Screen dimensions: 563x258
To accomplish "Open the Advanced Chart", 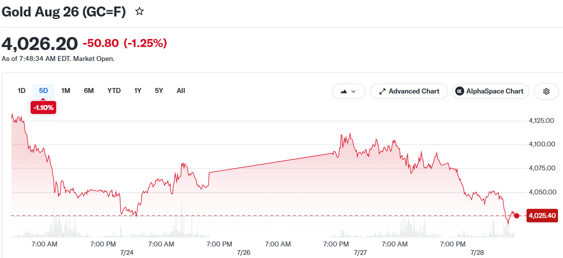I will 409,91.
